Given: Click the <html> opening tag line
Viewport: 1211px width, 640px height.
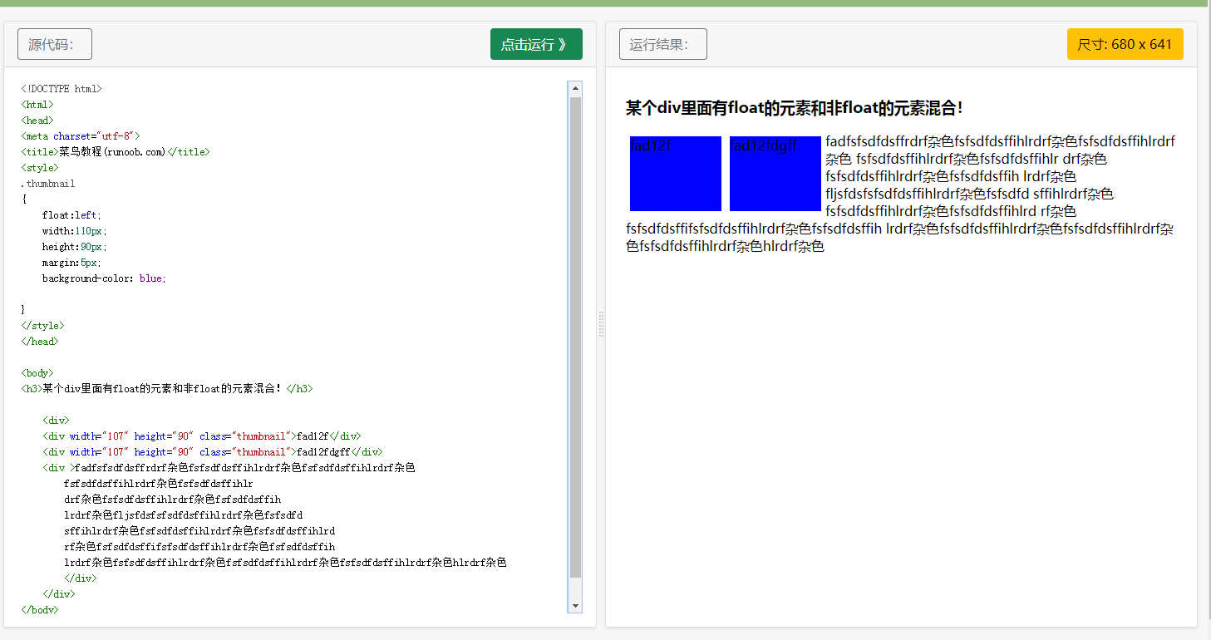Looking at the screenshot, I should tap(37, 105).
